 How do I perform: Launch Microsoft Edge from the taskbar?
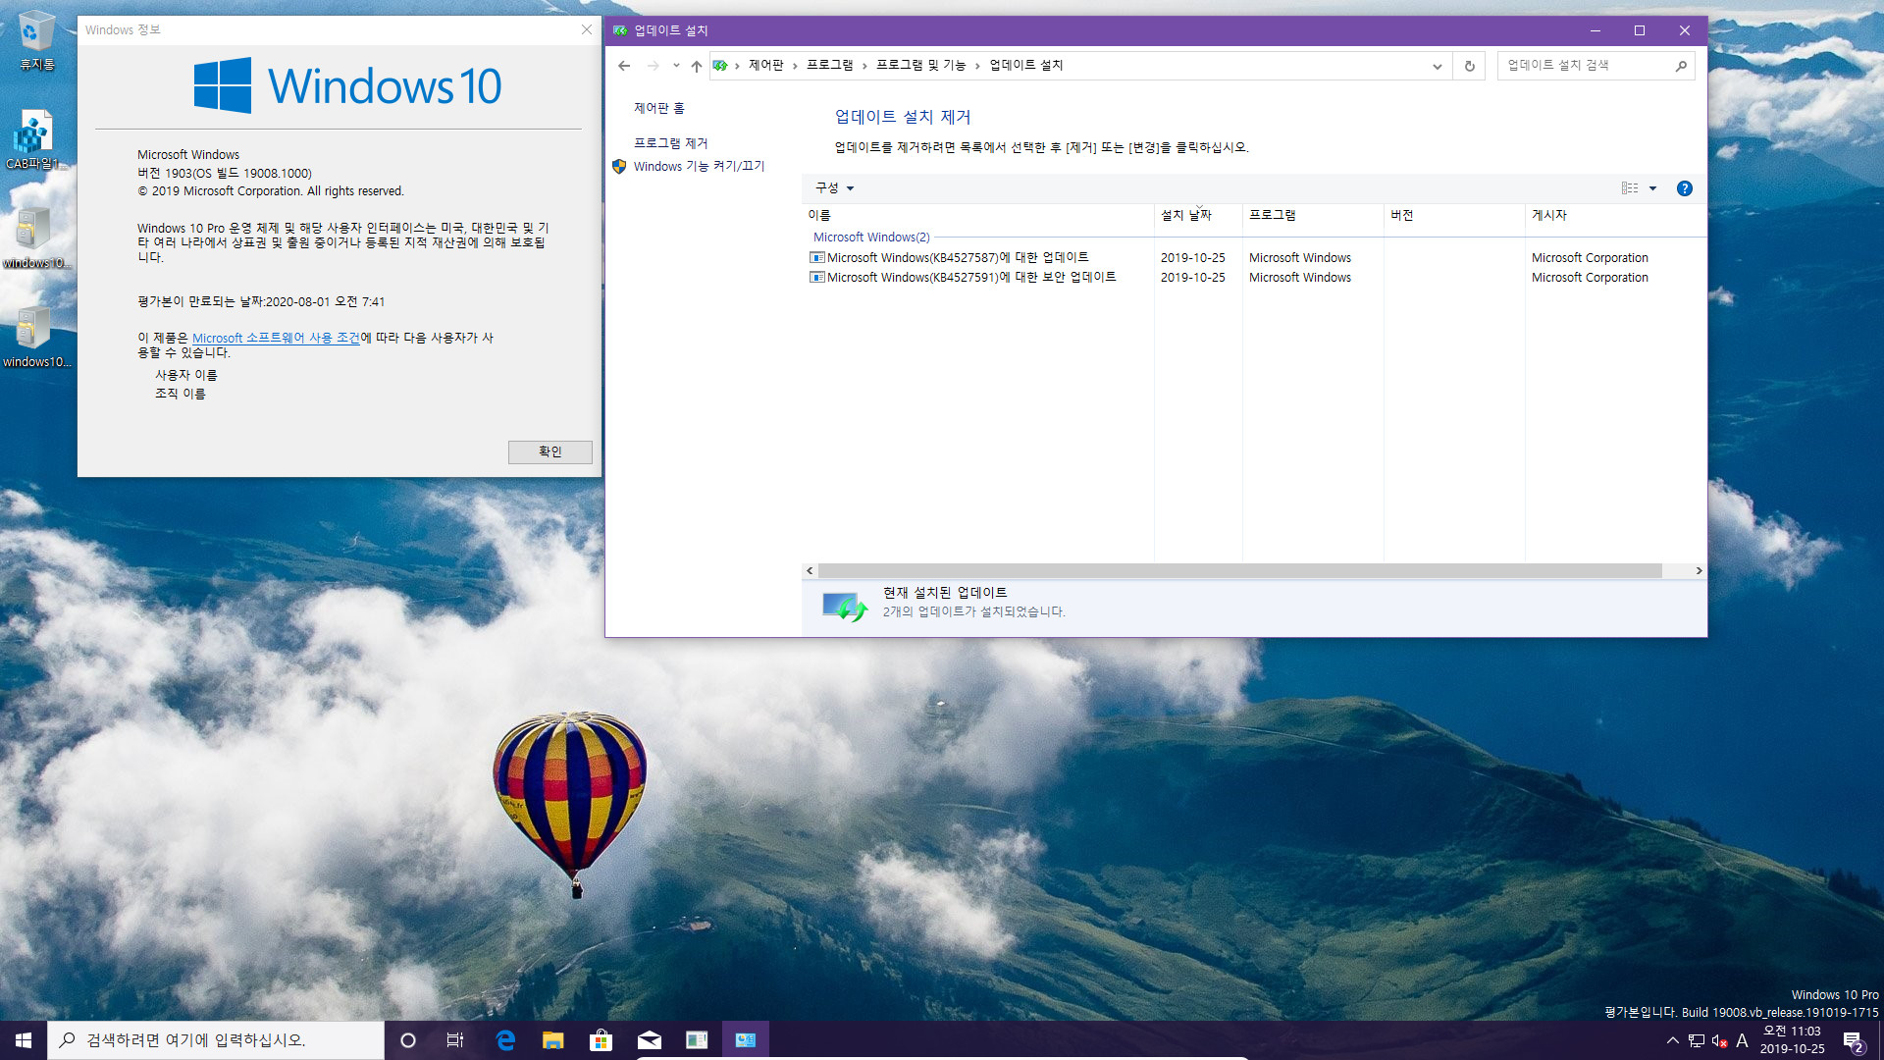coord(505,1040)
